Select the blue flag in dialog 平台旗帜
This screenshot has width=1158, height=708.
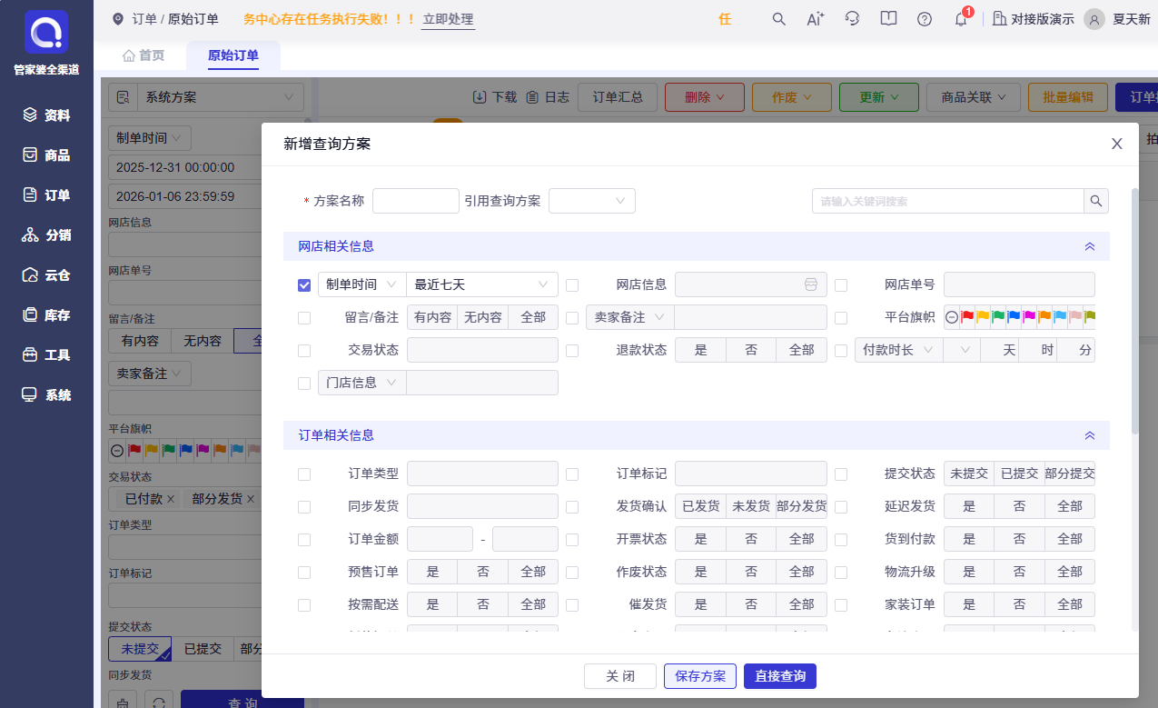(1014, 317)
